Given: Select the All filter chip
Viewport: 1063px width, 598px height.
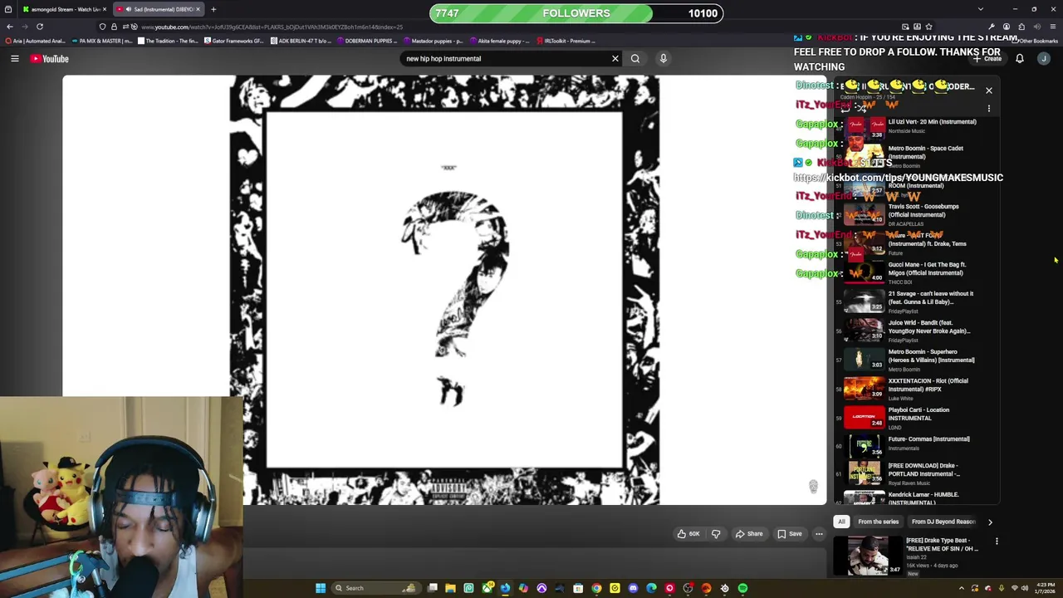Looking at the screenshot, I should click(841, 522).
